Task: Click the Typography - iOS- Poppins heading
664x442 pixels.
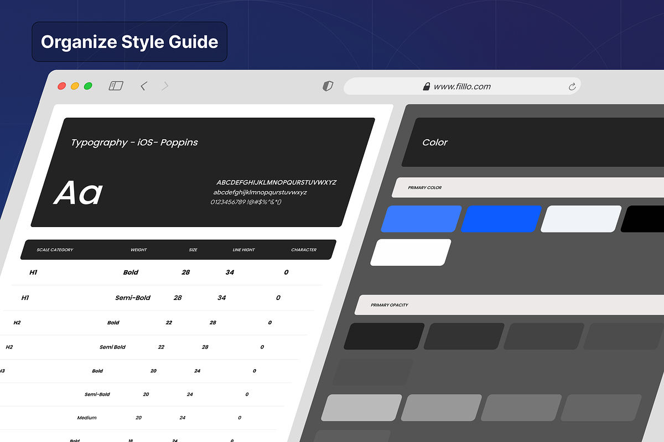Action: 134,143
